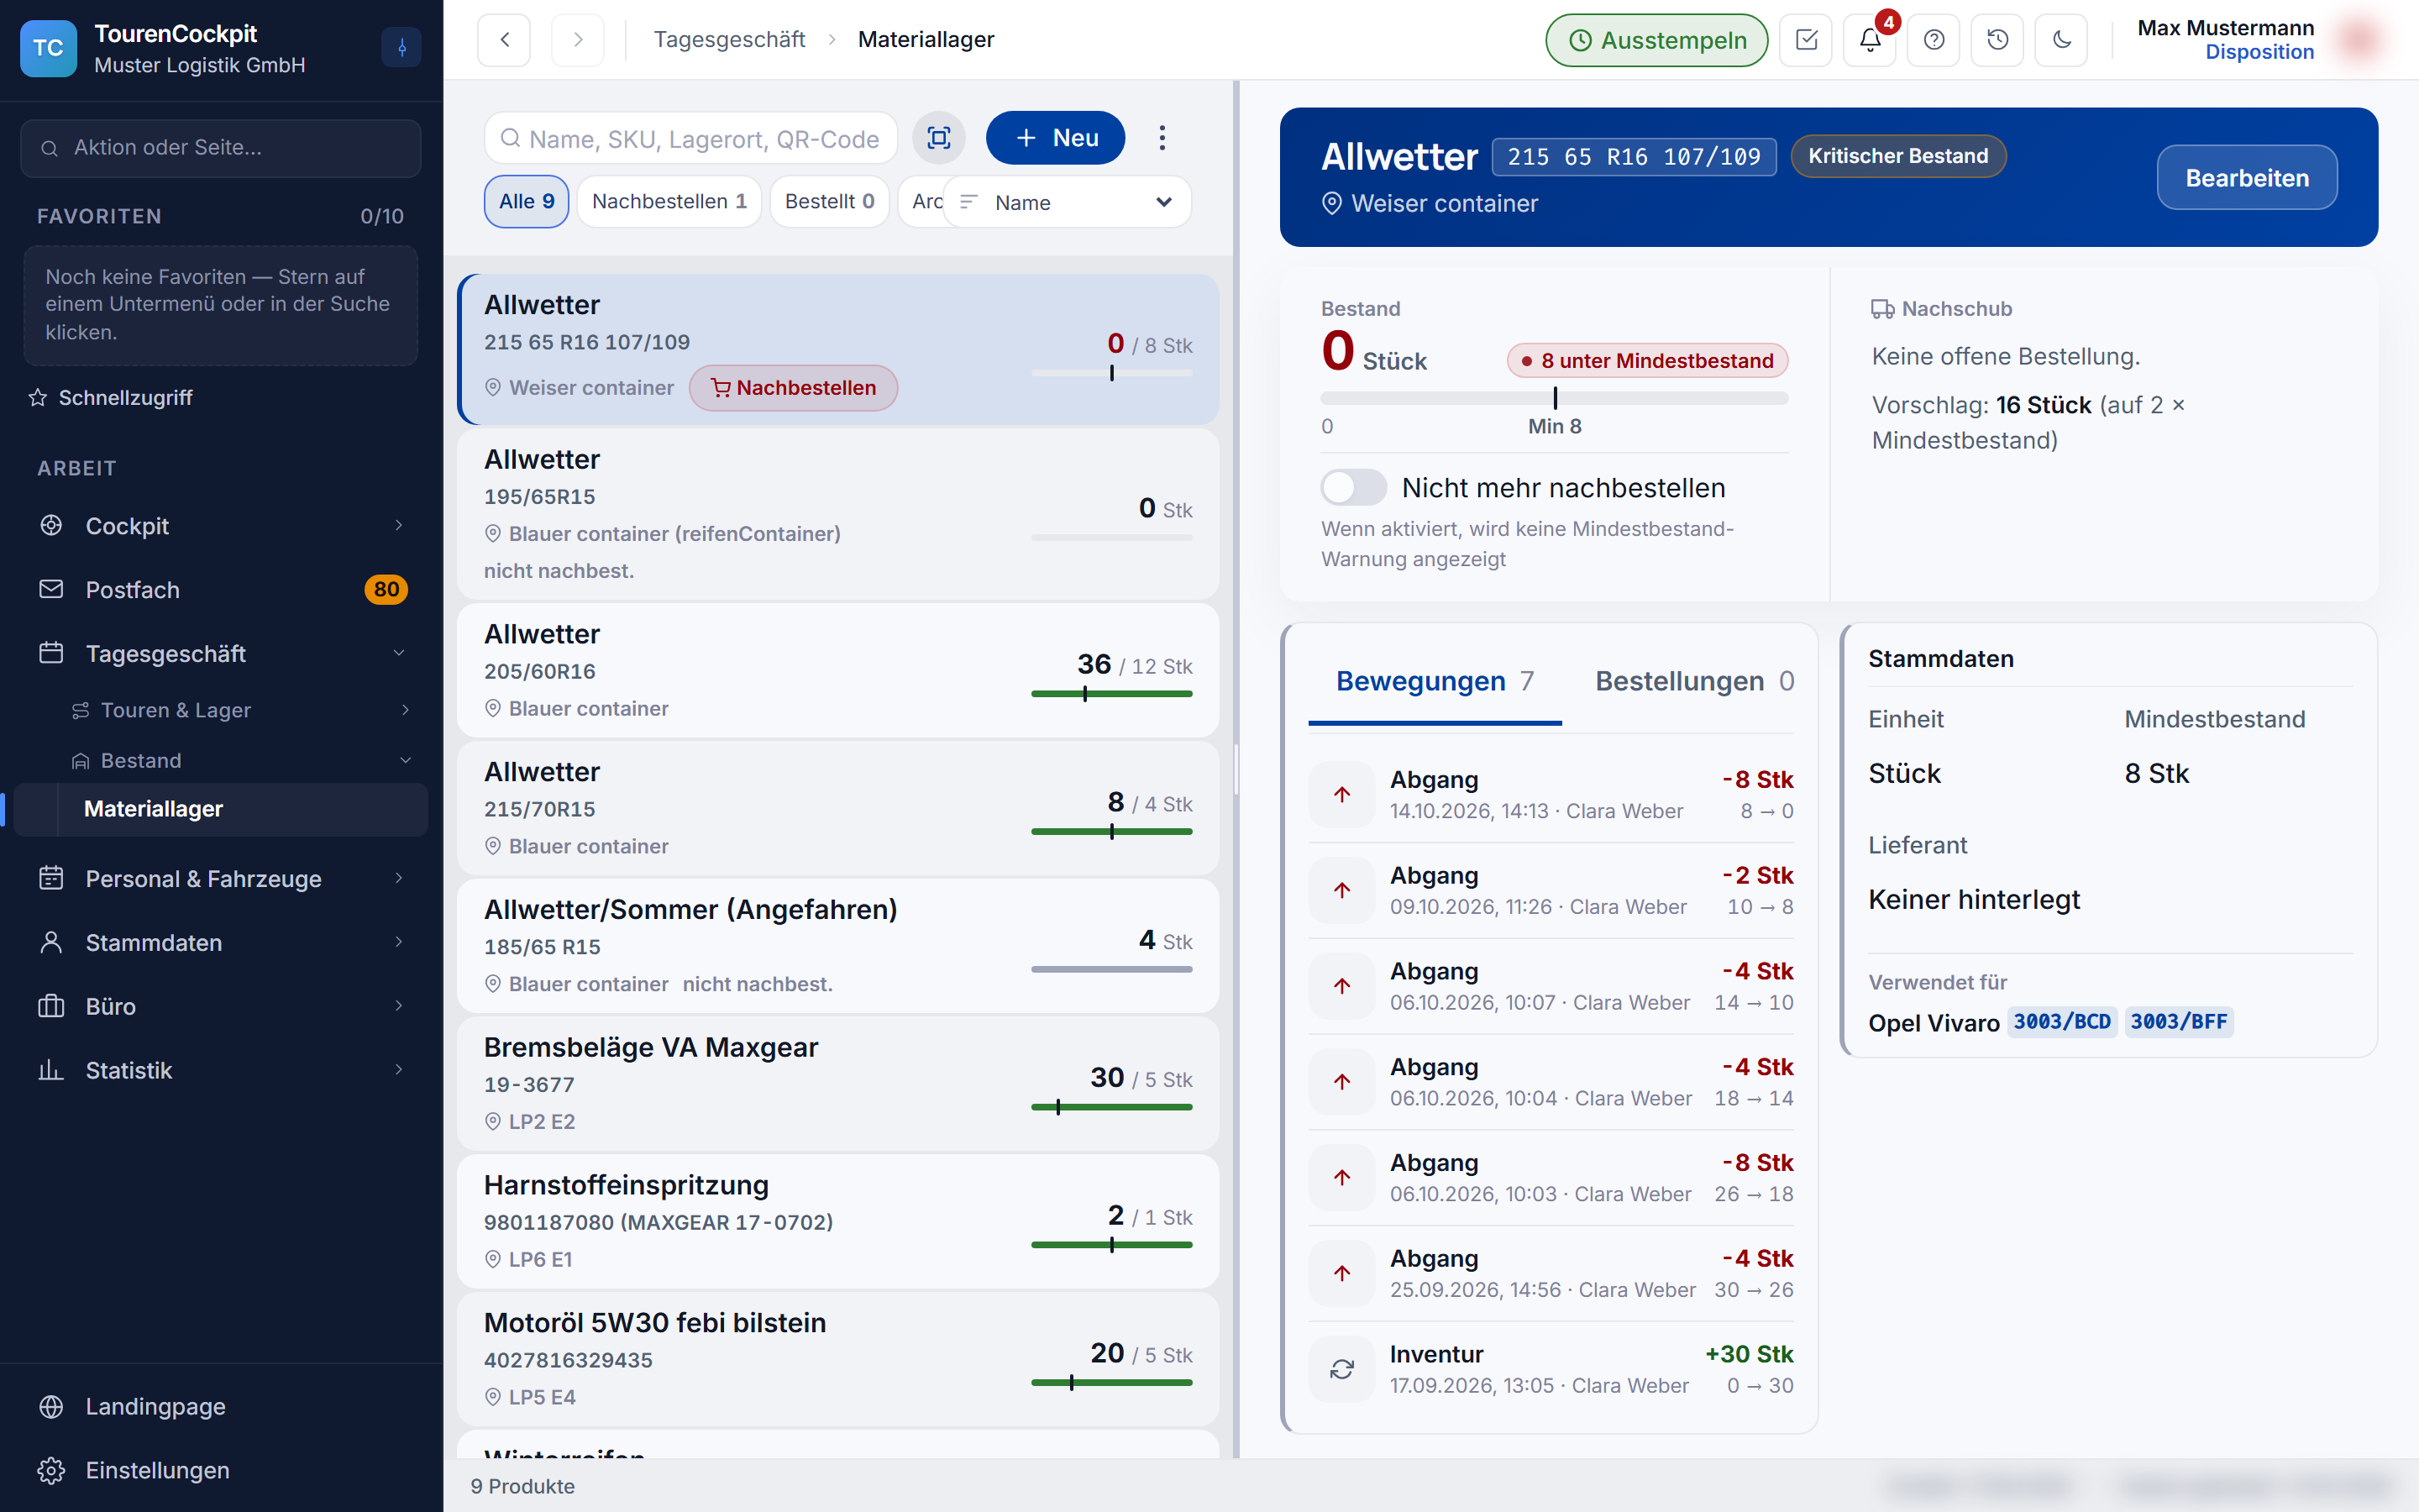Open Einstellungen settings
The width and height of the screenshot is (2419, 1512).
[222, 1470]
